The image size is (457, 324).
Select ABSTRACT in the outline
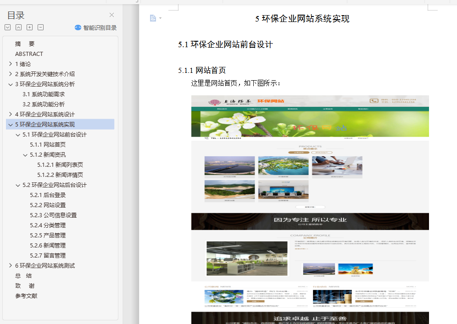(29, 54)
